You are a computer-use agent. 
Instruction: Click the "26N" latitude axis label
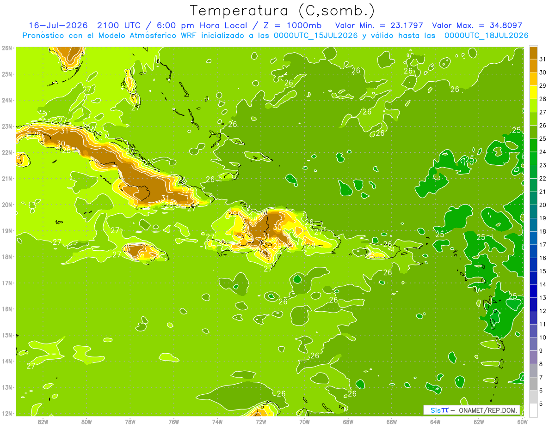click(x=7, y=48)
